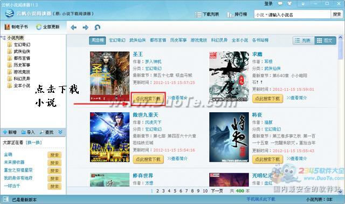Focus the novel name search field
The image size is (345, 204).
coord(299,15)
